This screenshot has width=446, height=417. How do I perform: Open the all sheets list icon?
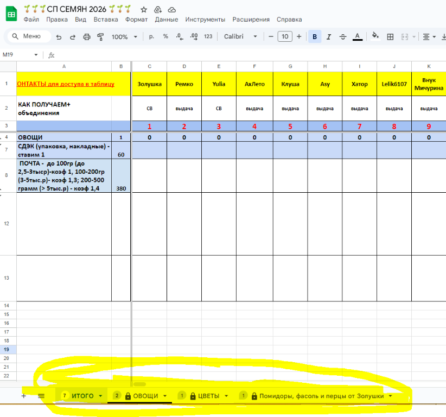[x=41, y=396]
